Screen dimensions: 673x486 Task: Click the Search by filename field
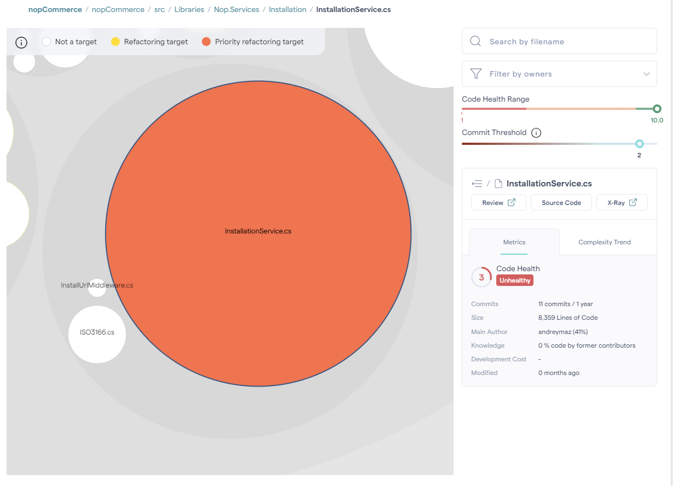click(x=559, y=42)
